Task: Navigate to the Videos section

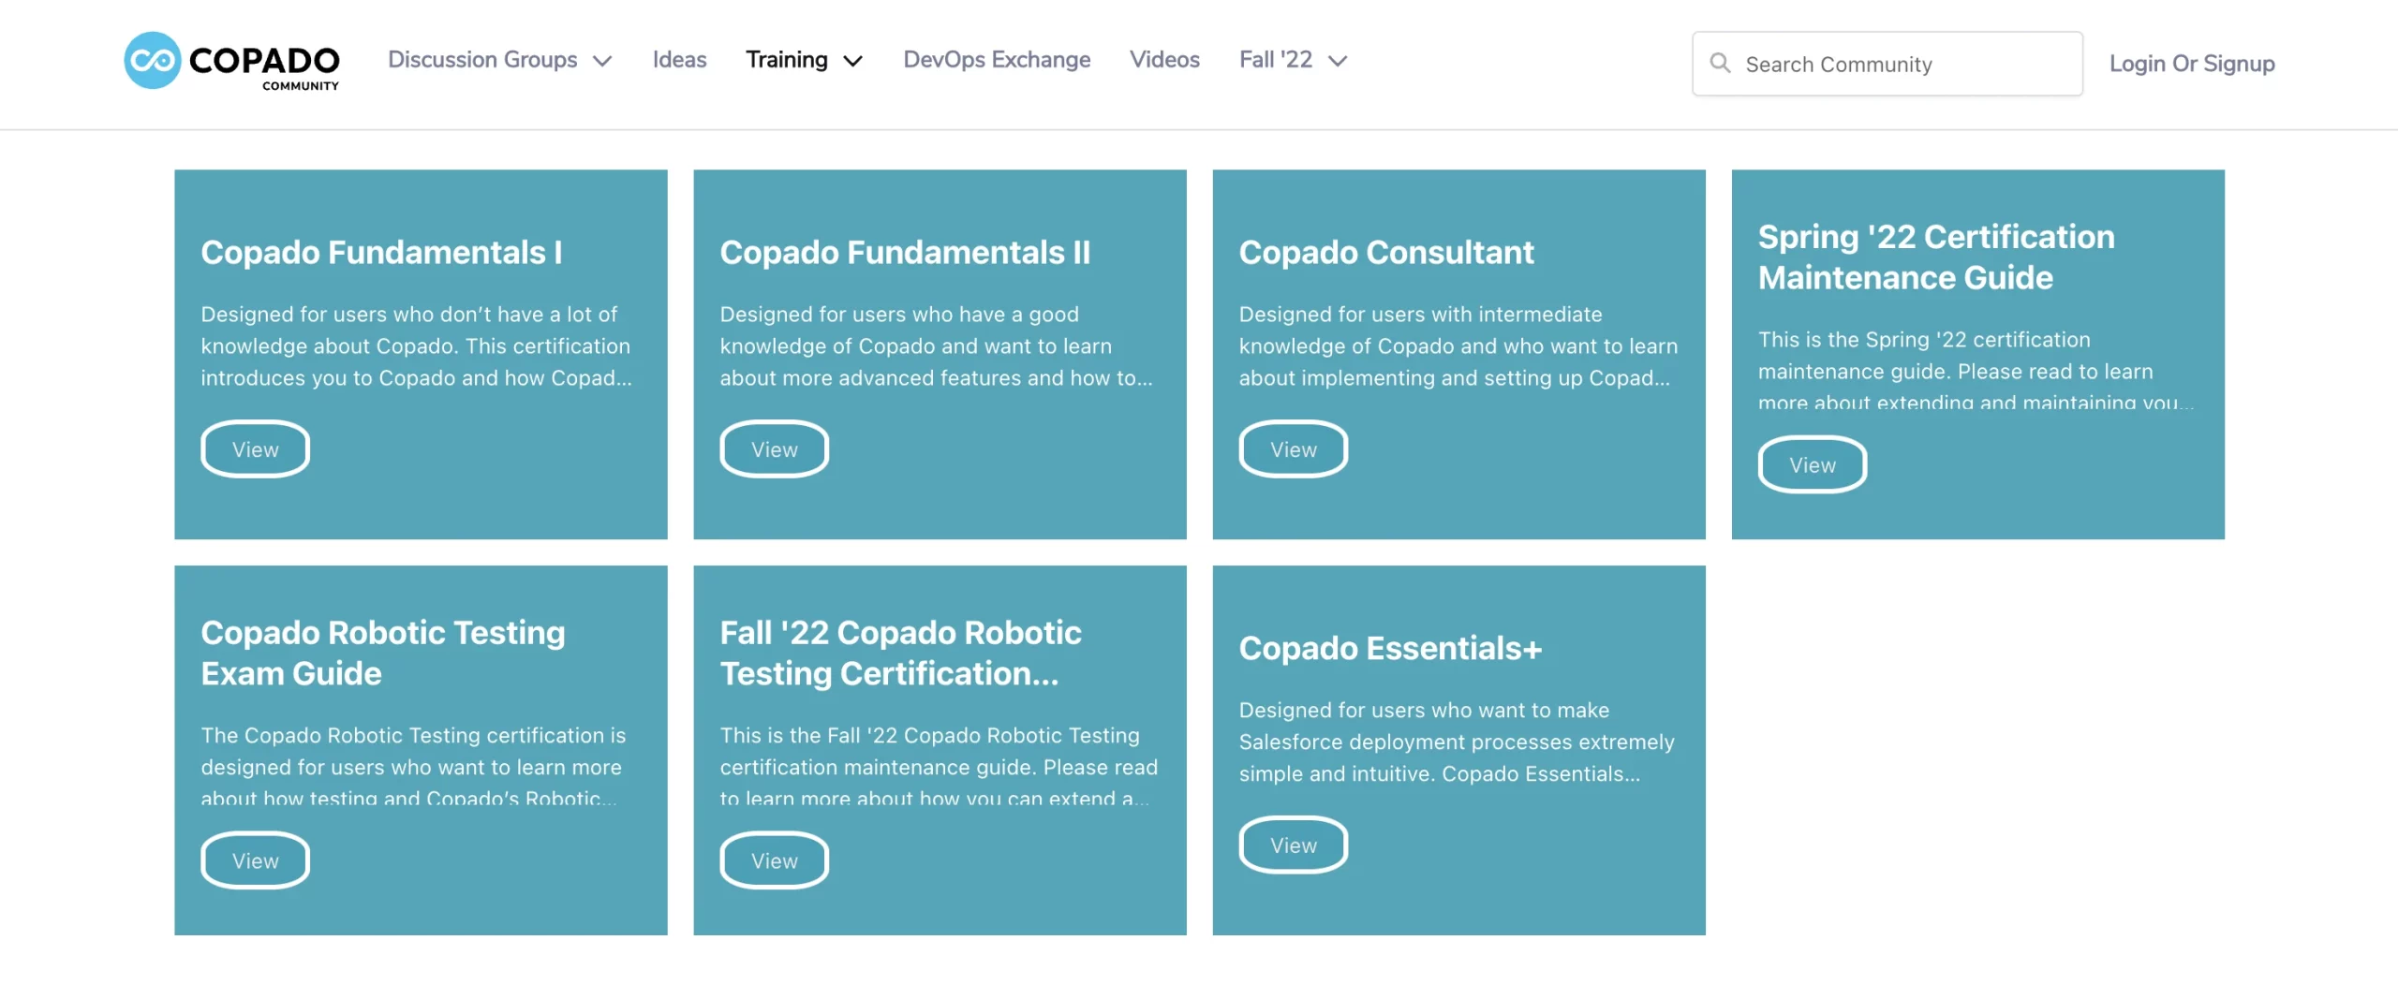Action: coord(1164,60)
